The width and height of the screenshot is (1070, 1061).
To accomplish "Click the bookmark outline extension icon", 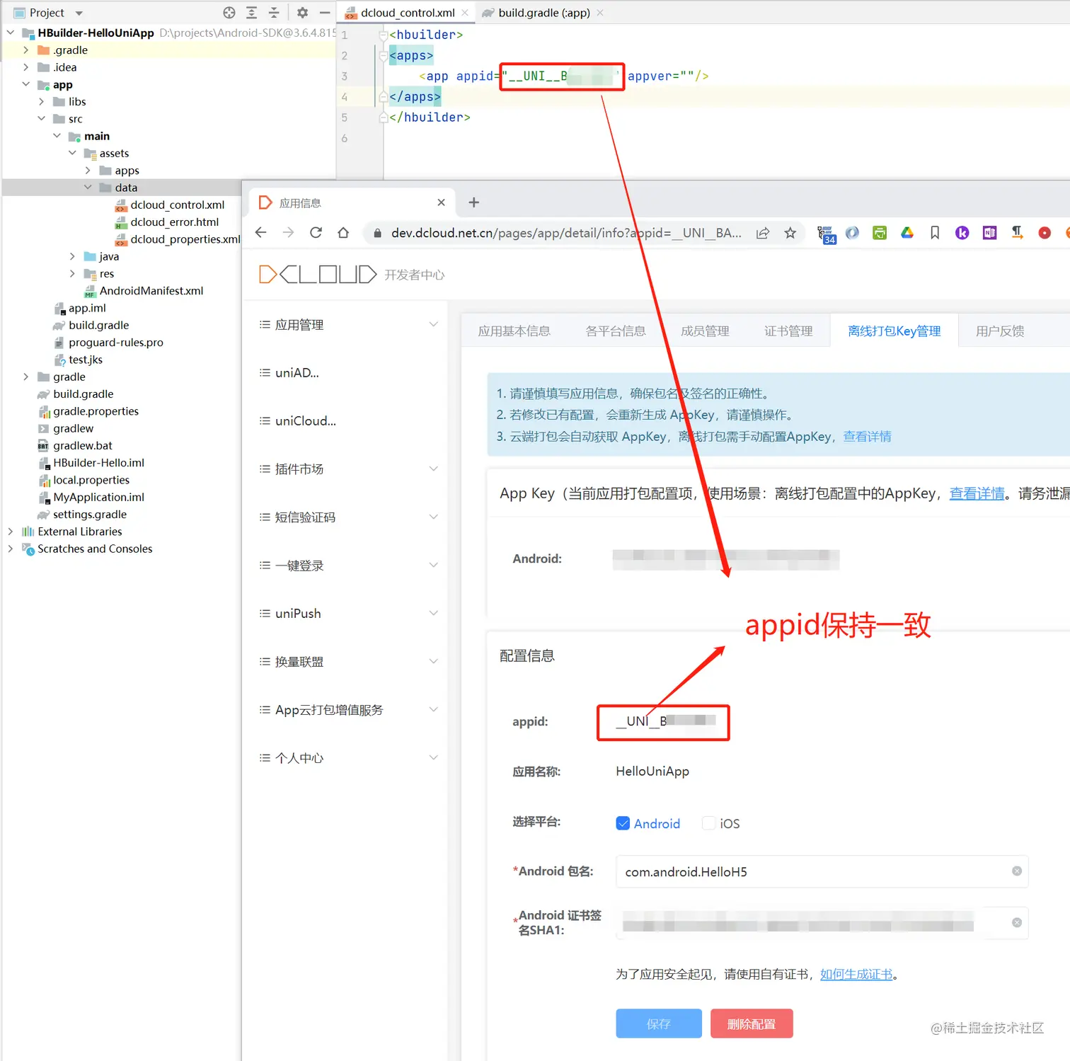I will (x=935, y=233).
